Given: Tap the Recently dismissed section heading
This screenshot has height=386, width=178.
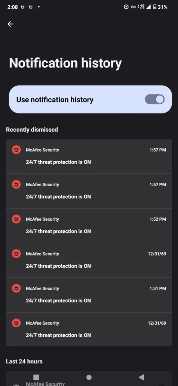Looking at the screenshot, I should coord(32,130).
